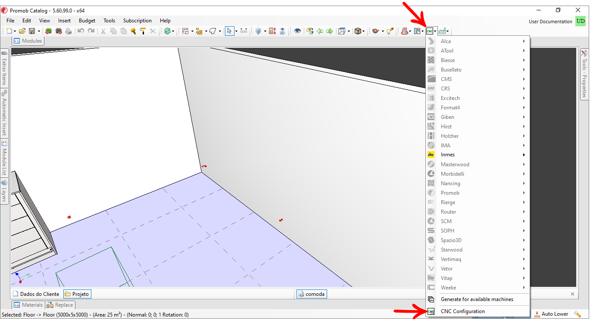590x320 pixels.
Task: Open dropdown arrow next to Save icon
Action: 39,31
